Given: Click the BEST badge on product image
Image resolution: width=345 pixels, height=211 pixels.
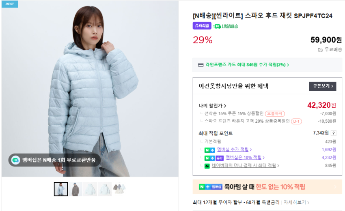Looking at the screenshot, I should pyautogui.click(x=10, y=4).
